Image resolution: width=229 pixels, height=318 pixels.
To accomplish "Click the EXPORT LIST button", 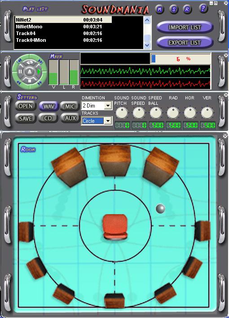I will click(185, 43).
